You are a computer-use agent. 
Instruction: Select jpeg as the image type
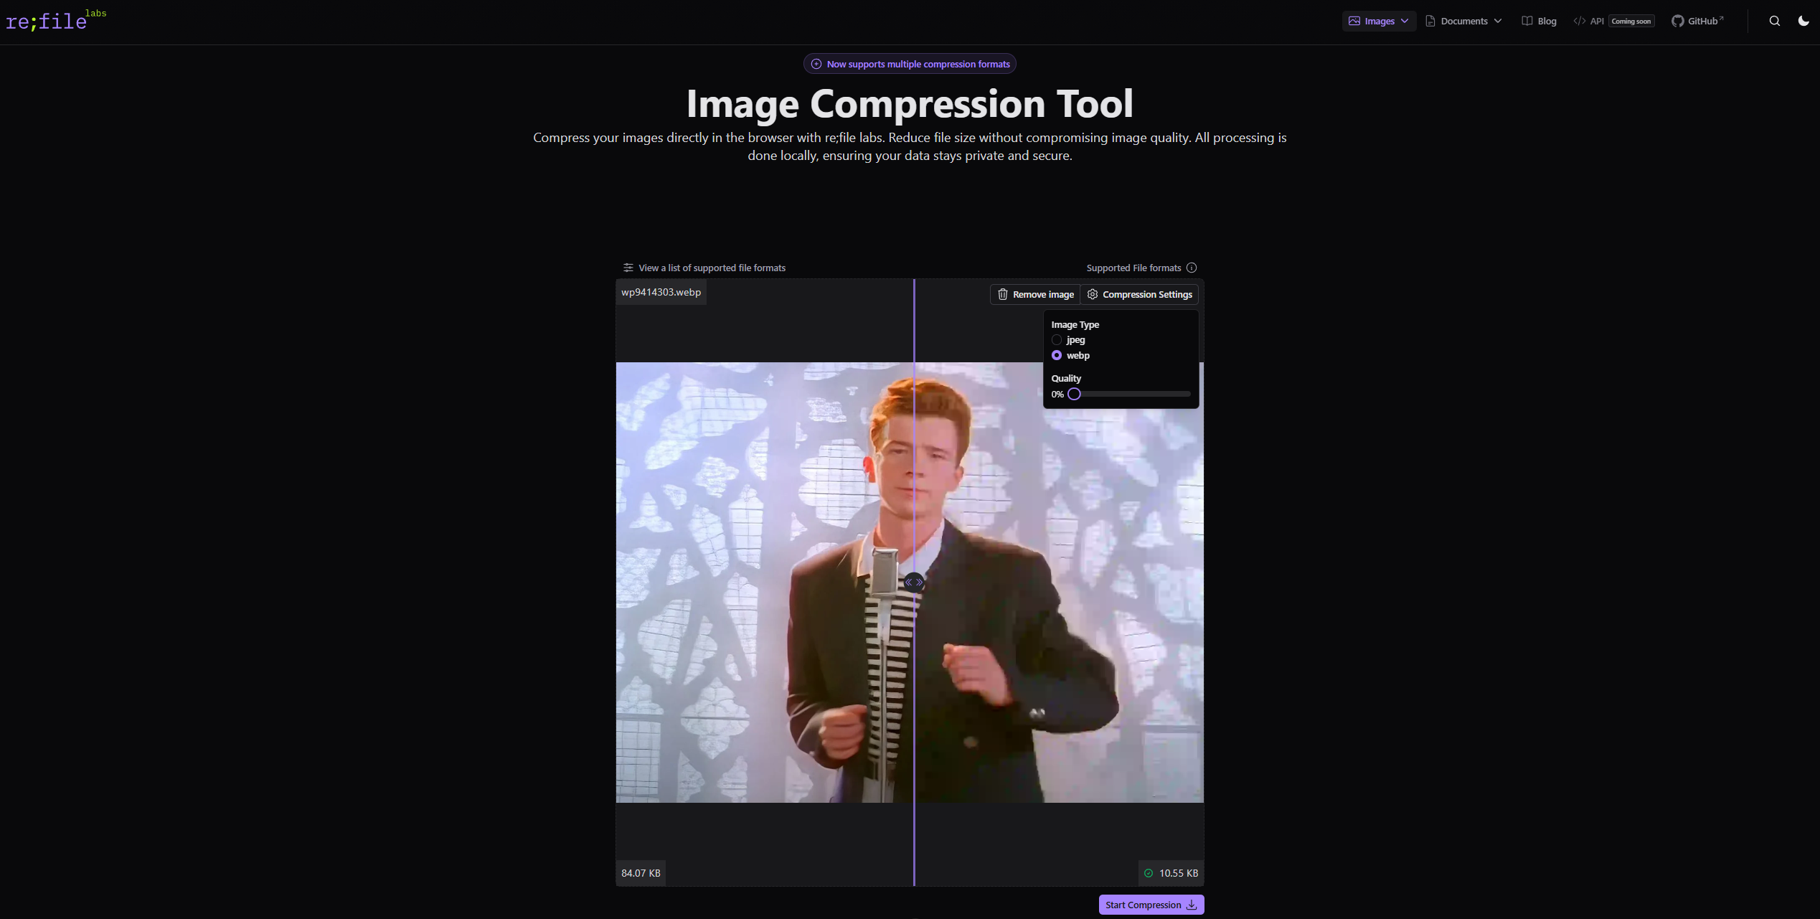click(1056, 339)
